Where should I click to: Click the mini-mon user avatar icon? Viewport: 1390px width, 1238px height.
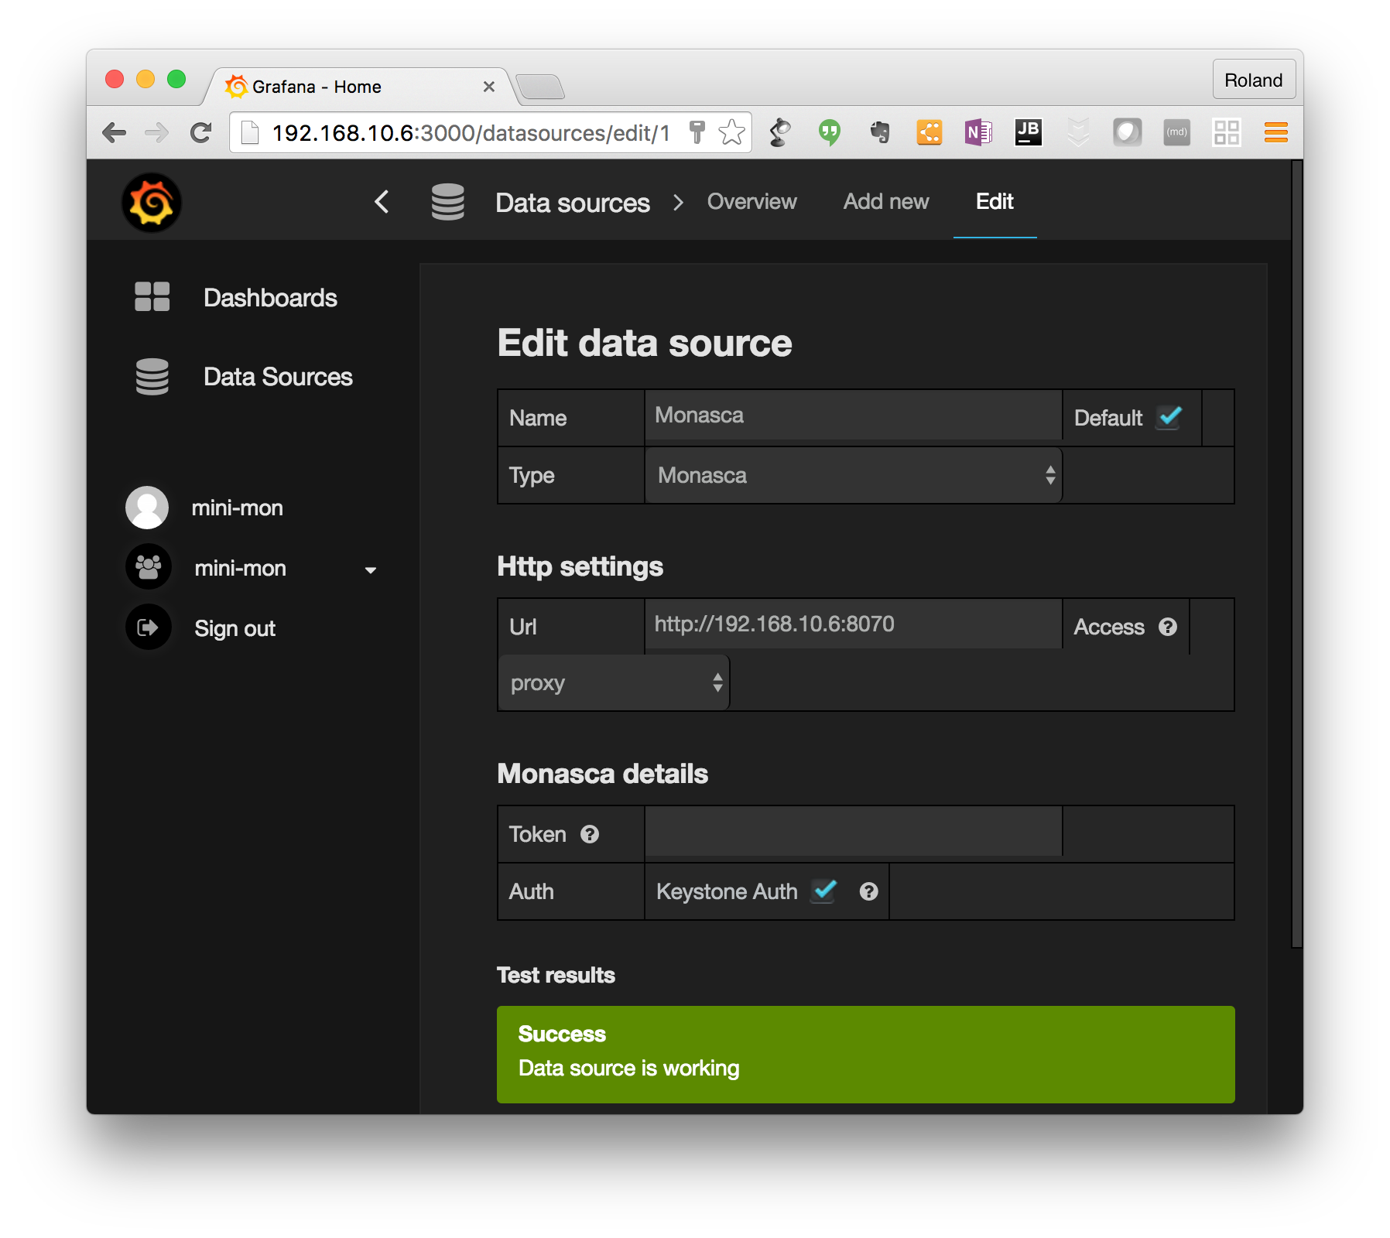pyautogui.click(x=147, y=508)
